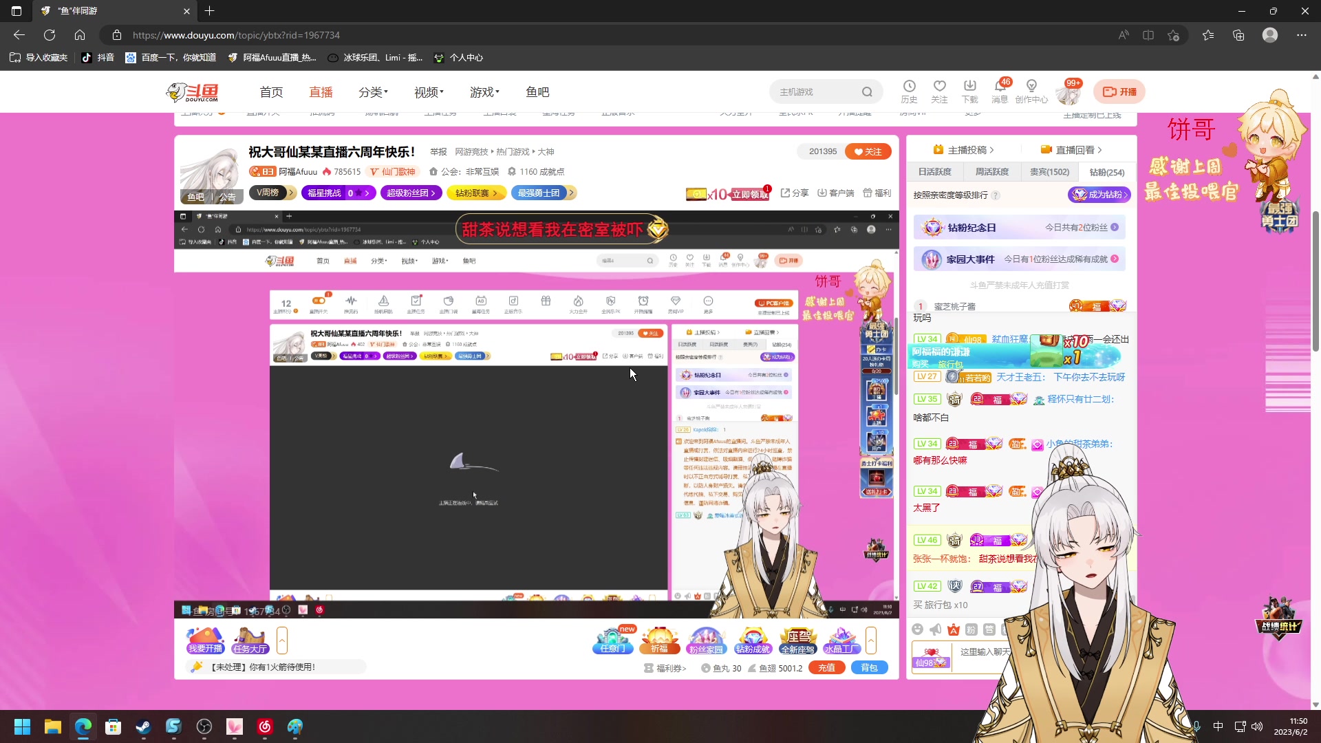Screen dimensions: 1321x743
Task: Click the Douyu logo
Action: tap(193, 92)
